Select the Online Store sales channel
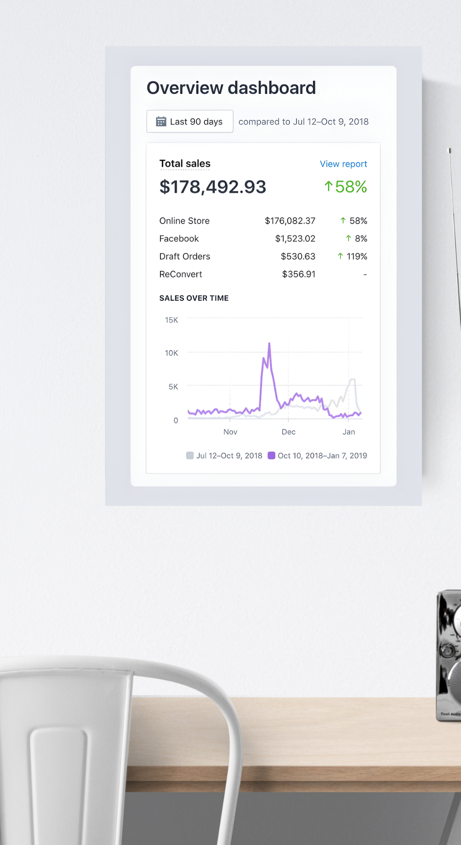 coord(184,221)
